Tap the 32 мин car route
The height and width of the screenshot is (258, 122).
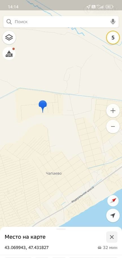107,248
